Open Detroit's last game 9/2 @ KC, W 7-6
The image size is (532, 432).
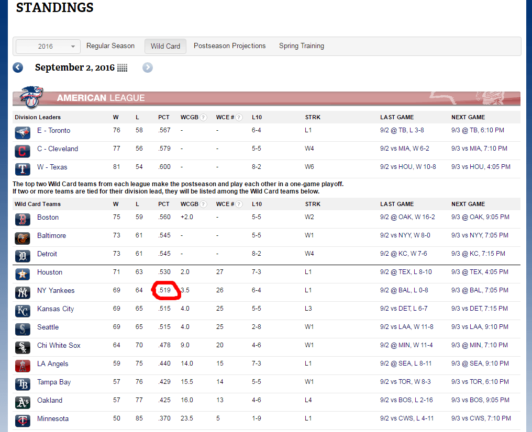pyautogui.click(x=404, y=254)
